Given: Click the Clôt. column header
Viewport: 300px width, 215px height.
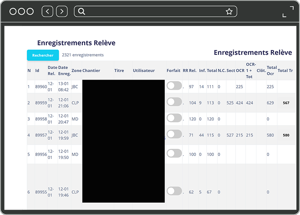Looking at the screenshot, I should [x=261, y=71].
